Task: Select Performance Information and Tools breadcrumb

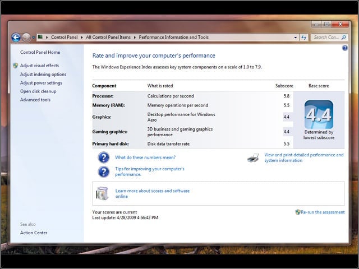Action: coord(173,38)
